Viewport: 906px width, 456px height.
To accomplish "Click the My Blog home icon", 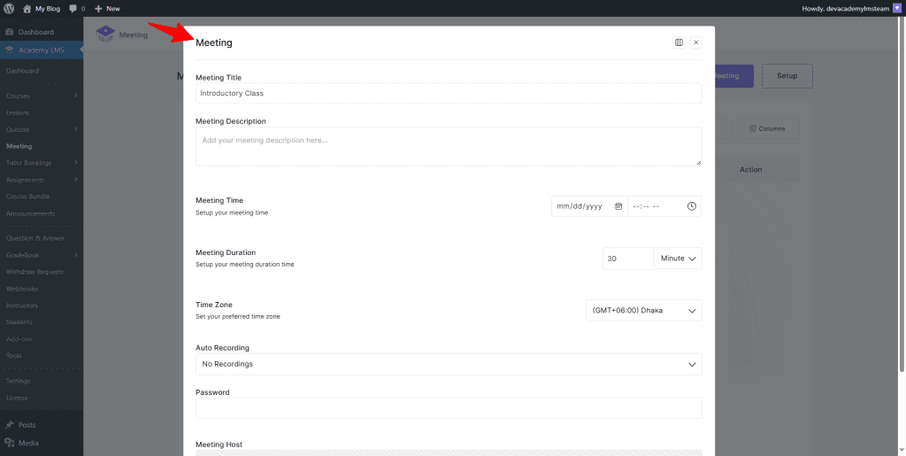I will click(x=27, y=8).
